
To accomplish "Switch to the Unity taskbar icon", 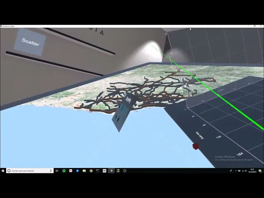I will [x=111, y=171].
